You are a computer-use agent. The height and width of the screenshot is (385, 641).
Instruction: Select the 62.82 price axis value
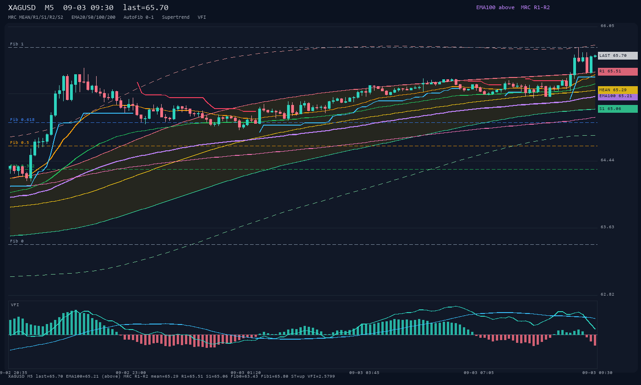coord(608,295)
